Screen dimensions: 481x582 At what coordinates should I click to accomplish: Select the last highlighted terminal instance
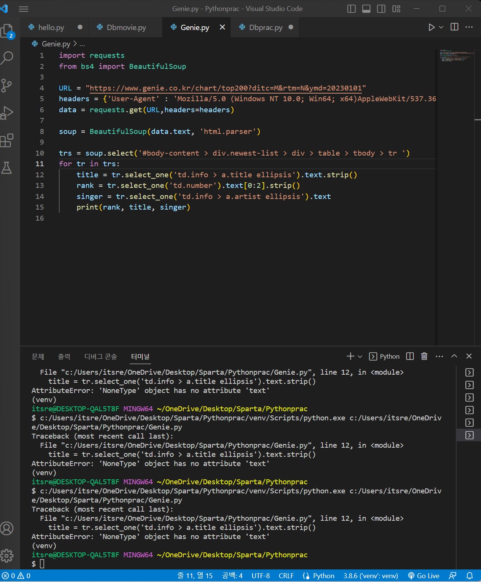[x=470, y=435]
